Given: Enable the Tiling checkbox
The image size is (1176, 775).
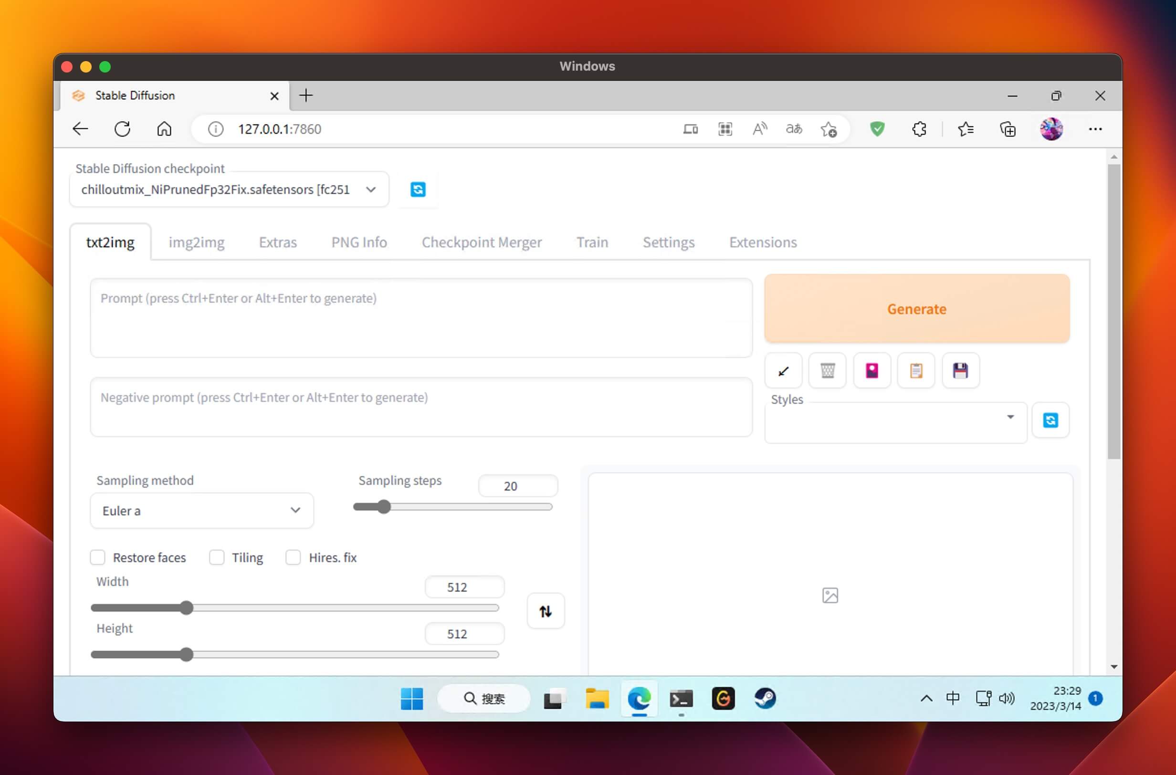Looking at the screenshot, I should (x=217, y=557).
